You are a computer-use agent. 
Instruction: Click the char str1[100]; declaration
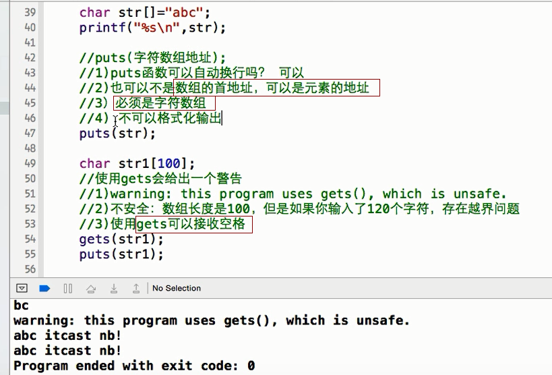137,163
